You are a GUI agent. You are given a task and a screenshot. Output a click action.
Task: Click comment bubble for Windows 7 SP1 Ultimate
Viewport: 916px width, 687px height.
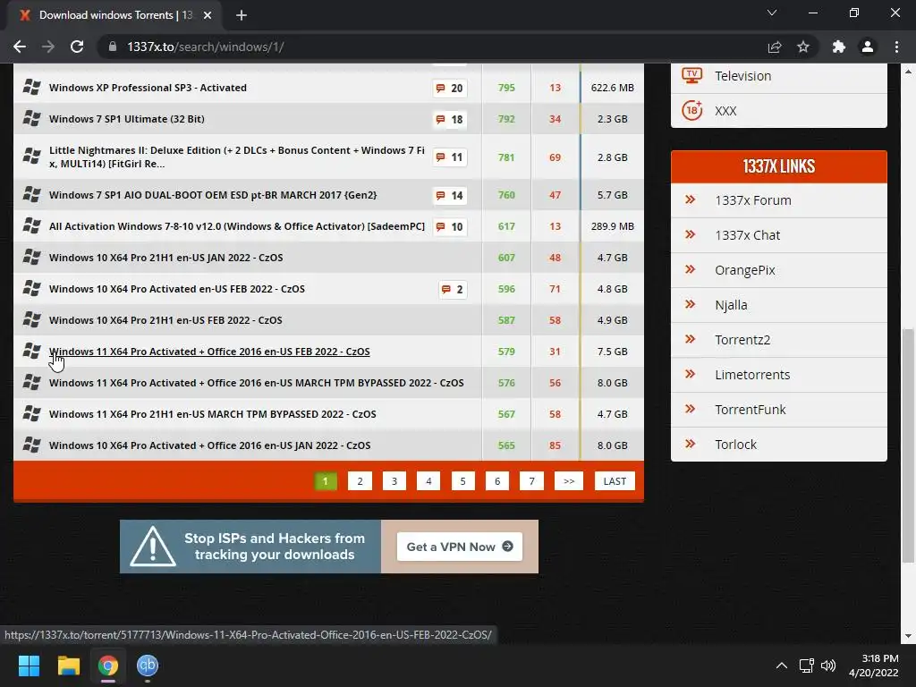(x=449, y=119)
